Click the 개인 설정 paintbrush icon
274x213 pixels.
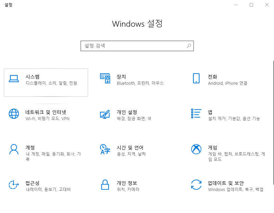(105, 114)
